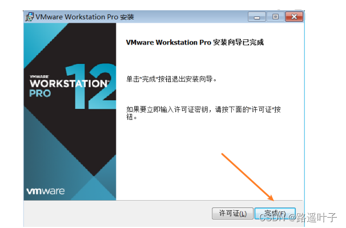Close the VMware Workstation Pro installer window
346x228 pixels.
294,17
